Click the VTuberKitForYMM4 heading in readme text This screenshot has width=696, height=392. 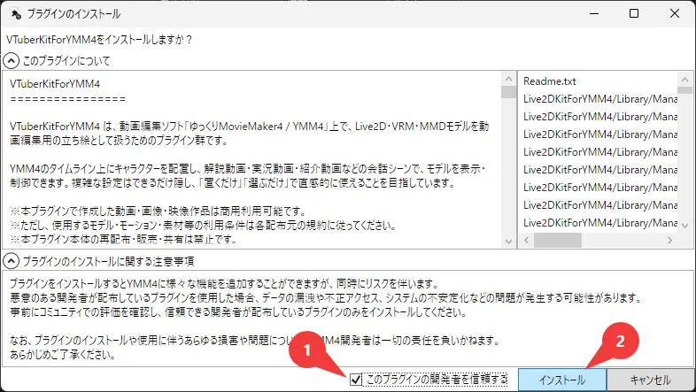55,84
